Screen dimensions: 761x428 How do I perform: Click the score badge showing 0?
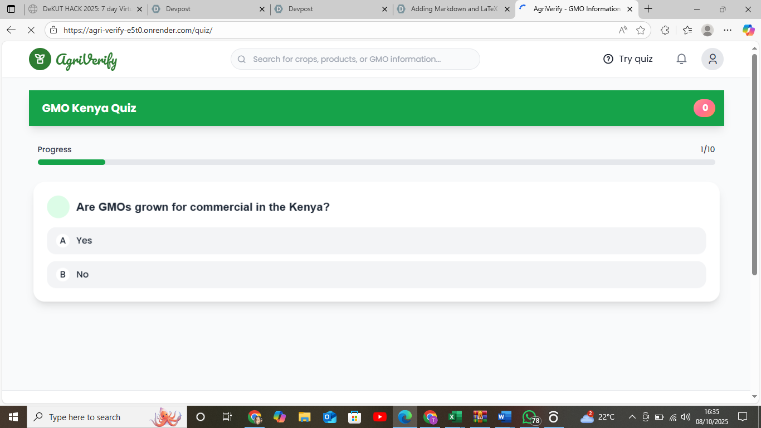tap(705, 108)
